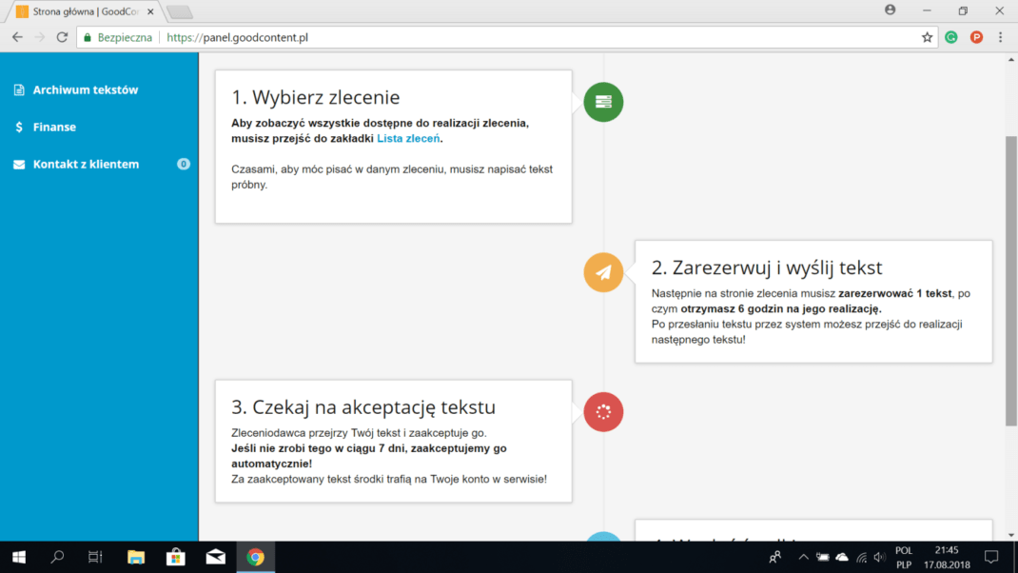Reload the page with the refresh icon
The height and width of the screenshot is (573, 1018).
click(60, 36)
